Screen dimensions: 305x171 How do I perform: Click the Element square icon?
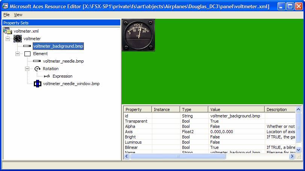click(27, 54)
